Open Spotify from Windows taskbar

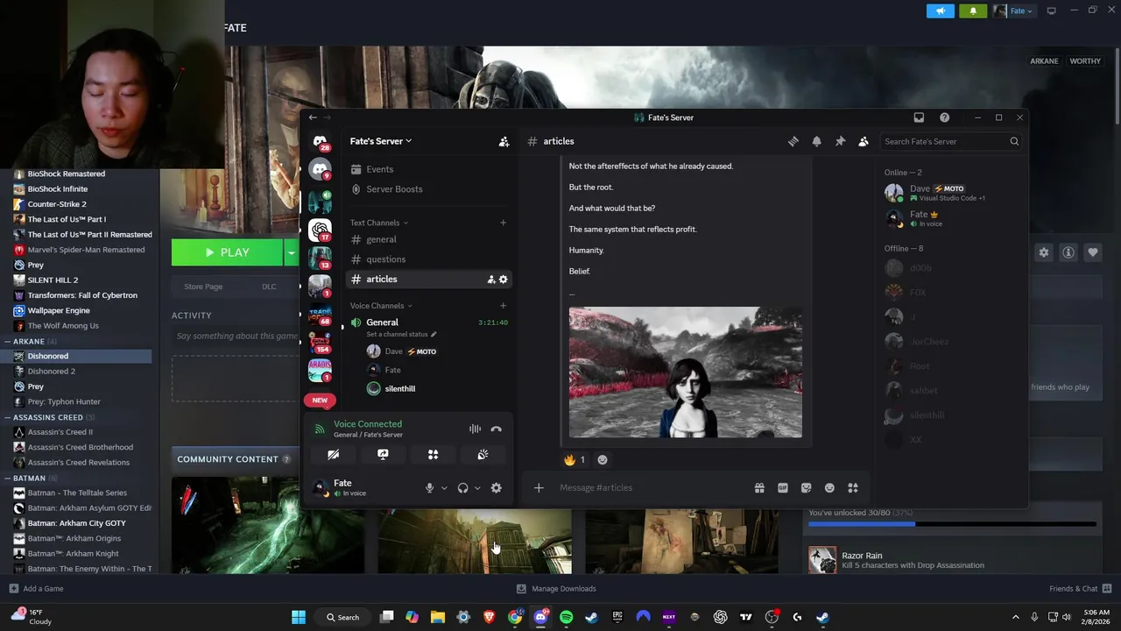click(566, 617)
